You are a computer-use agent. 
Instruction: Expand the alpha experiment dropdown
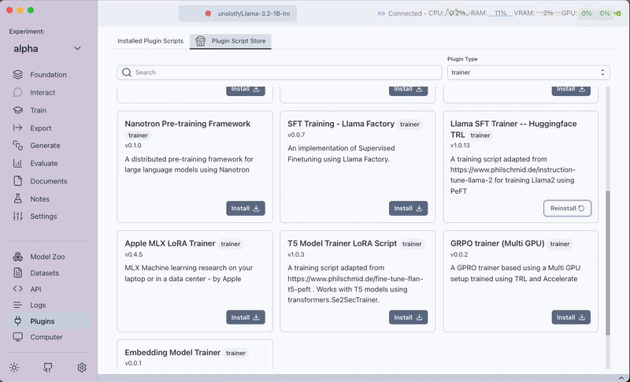(77, 49)
